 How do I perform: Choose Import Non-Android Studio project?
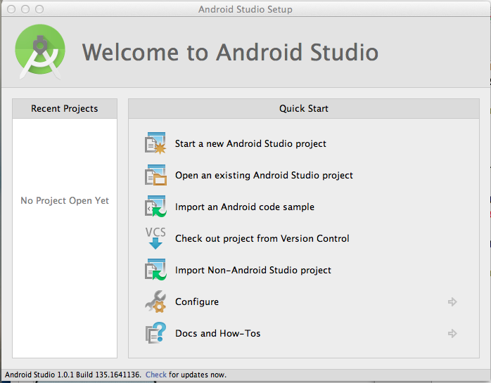coord(253,270)
